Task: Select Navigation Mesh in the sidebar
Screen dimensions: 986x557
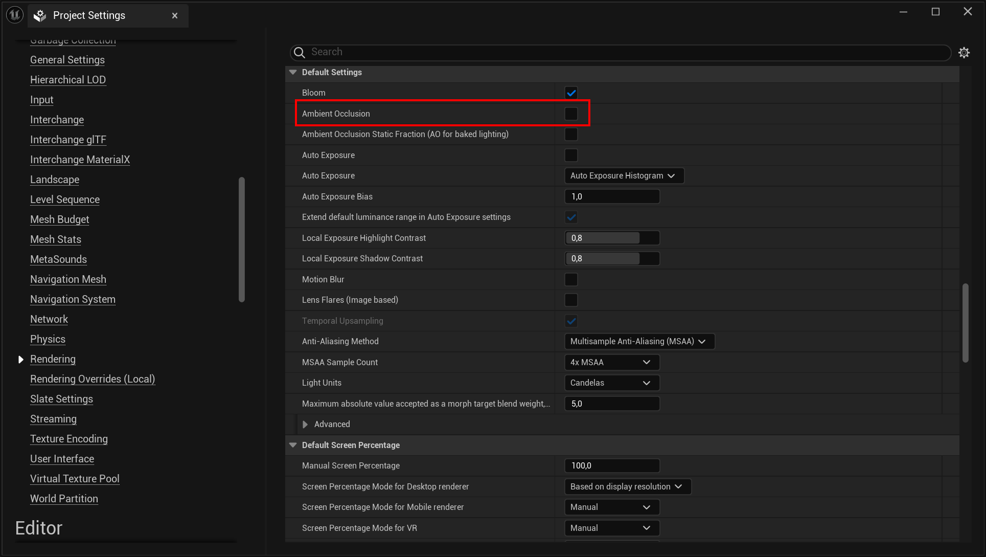Action: (68, 279)
